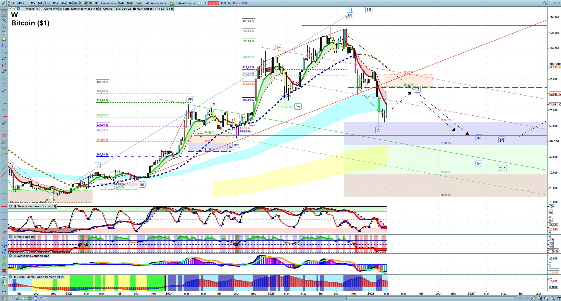The image size is (561, 301).
Task: Set the view to 35kU units
Action: [x=139, y=3]
